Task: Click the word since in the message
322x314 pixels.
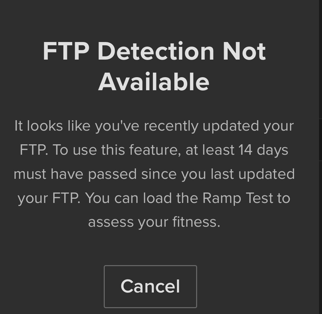Action: pos(159,174)
